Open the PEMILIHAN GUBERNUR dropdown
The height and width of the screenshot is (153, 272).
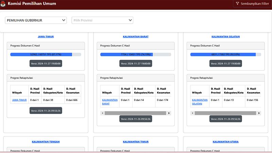pyautogui.click(x=36, y=20)
